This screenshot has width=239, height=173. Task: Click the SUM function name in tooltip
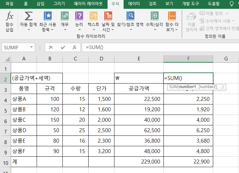173,87
